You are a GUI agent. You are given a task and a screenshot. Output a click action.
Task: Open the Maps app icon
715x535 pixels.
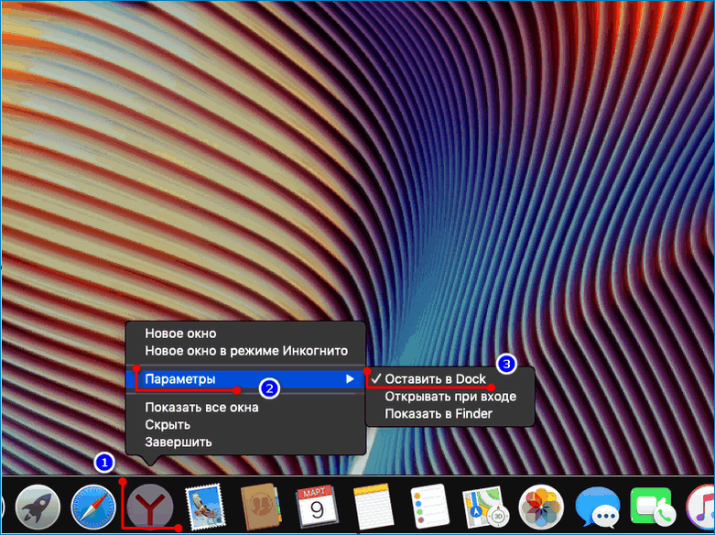pos(485,507)
